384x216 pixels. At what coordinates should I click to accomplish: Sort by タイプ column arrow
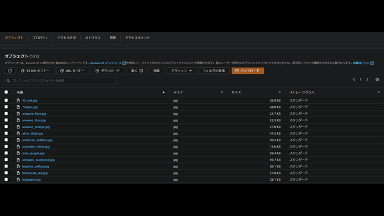[222, 92]
